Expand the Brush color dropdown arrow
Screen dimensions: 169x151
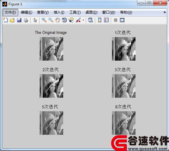(x=83, y=20)
